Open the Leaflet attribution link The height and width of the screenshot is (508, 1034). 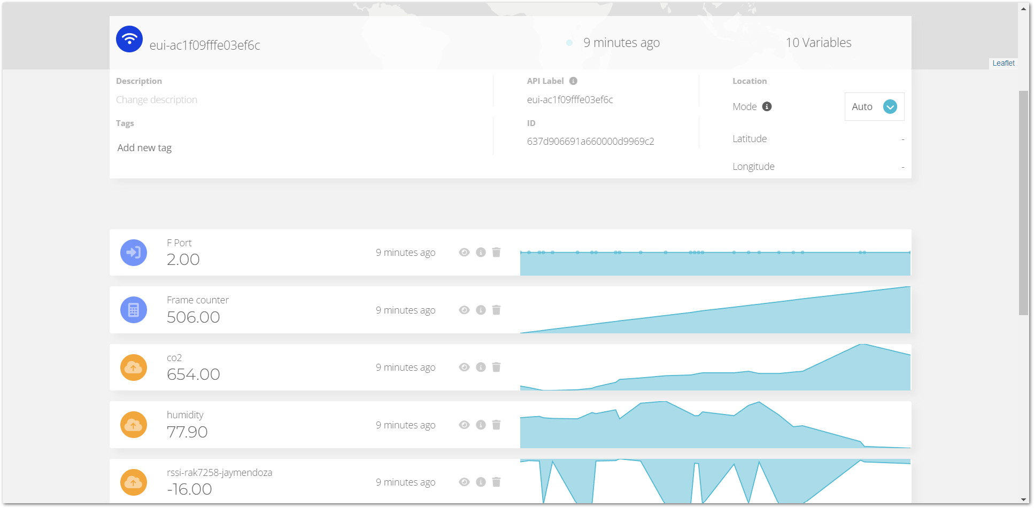click(1003, 63)
